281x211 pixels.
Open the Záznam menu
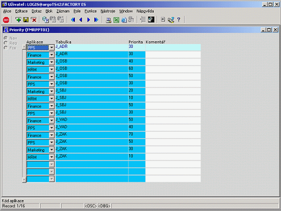pyautogui.click(x=63, y=11)
